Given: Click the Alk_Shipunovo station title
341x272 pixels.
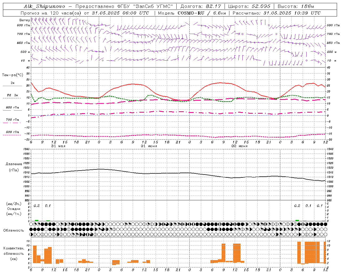Looking at the screenshot, I should pyautogui.click(x=44, y=6).
